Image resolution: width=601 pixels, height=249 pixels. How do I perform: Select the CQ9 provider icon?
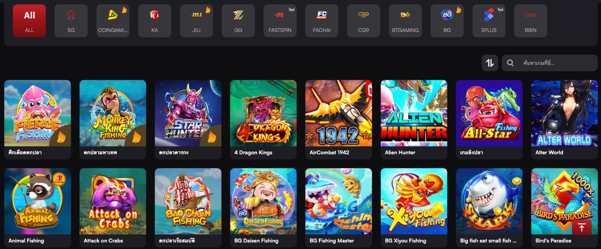click(363, 15)
